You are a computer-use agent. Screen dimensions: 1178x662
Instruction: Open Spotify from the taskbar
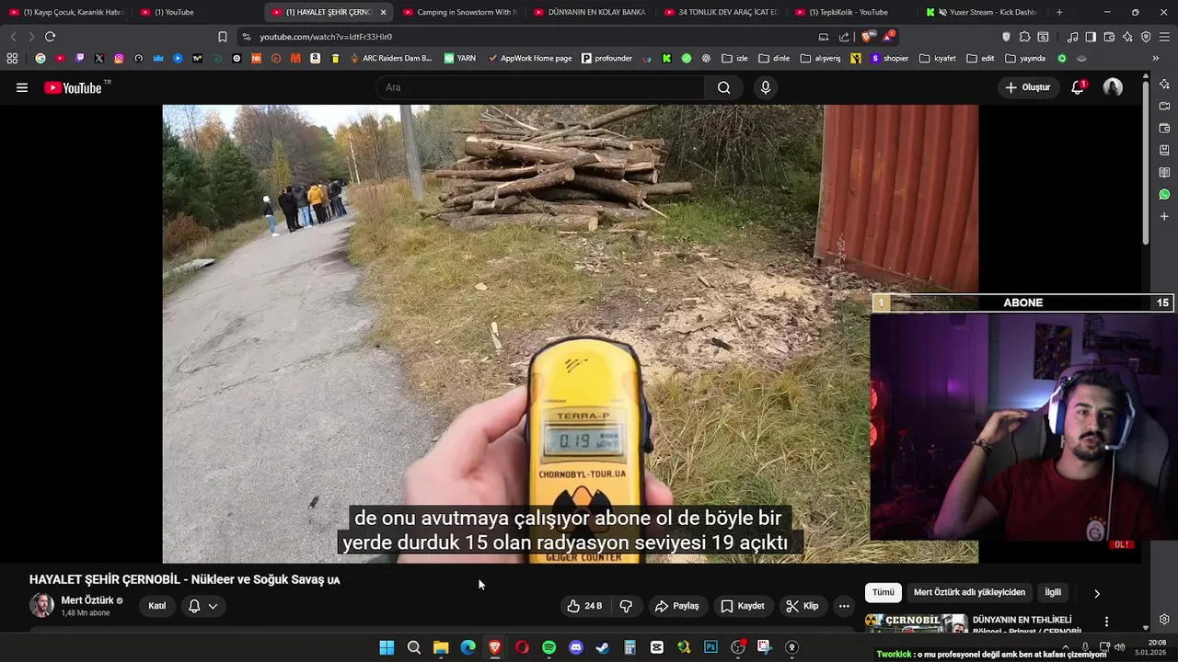(549, 647)
